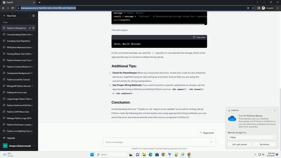Screen dimensions: 281x158
Task: Close the OneDrive notification
Action: click(275, 110)
